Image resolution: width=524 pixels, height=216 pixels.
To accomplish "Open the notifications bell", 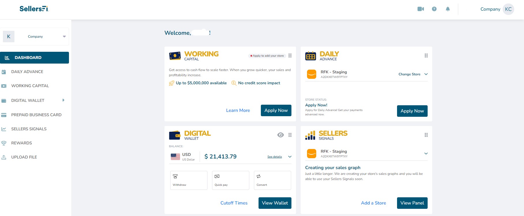I will pyautogui.click(x=448, y=9).
